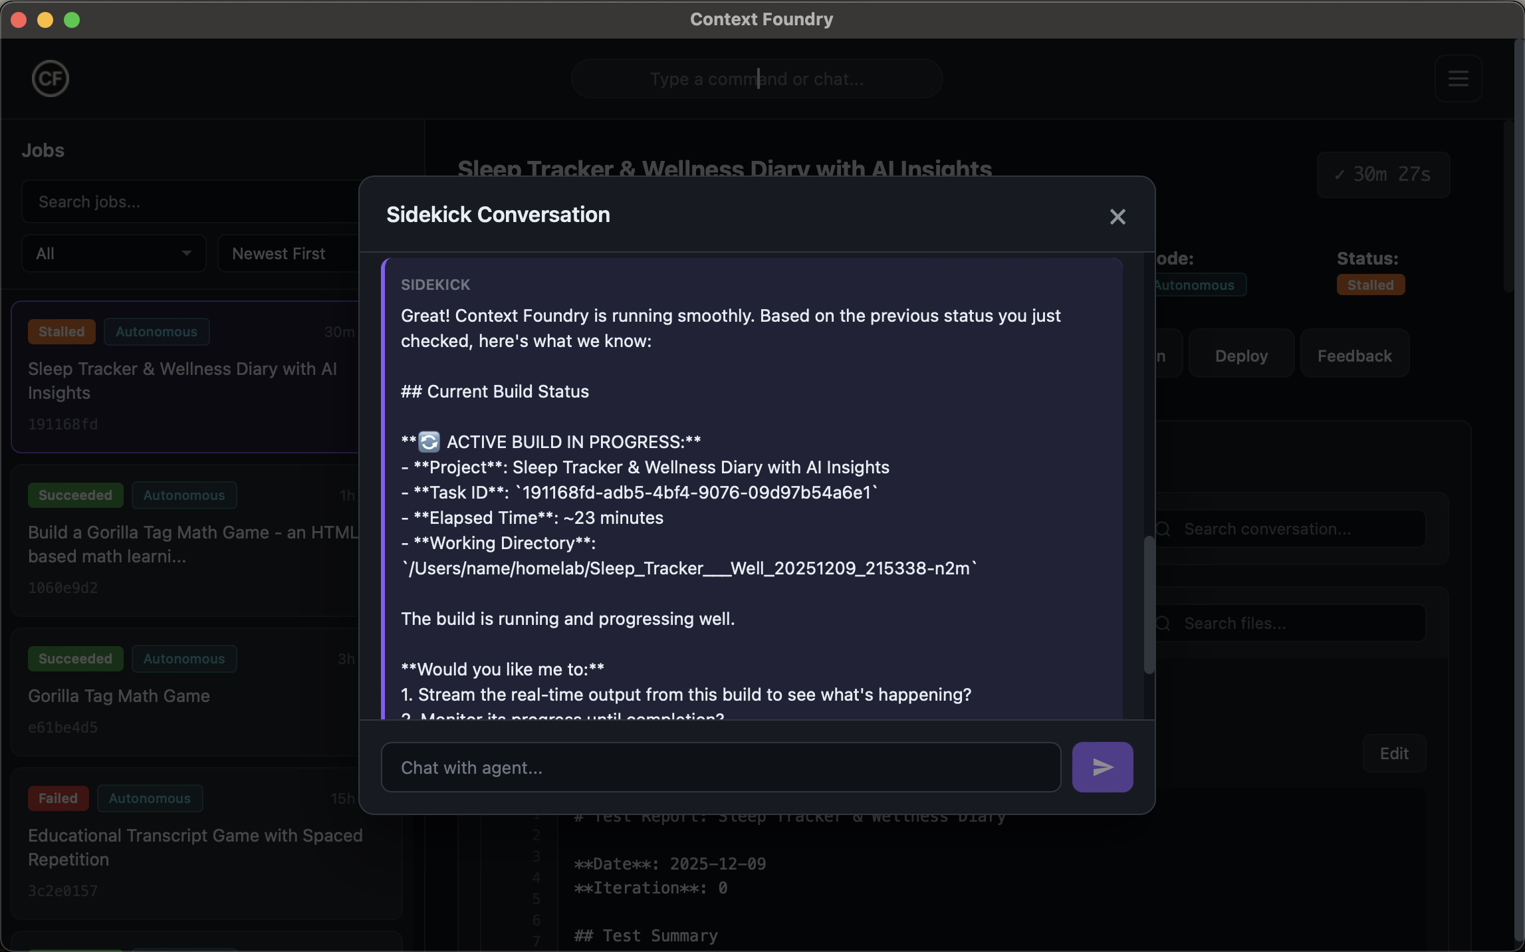Close the Sidekick Conversation dialog
The width and height of the screenshot is (1525, 952).
1117,216
